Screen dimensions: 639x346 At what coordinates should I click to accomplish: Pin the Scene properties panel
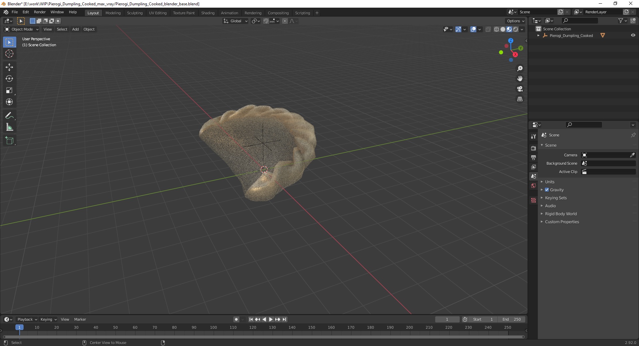point(633,135)
